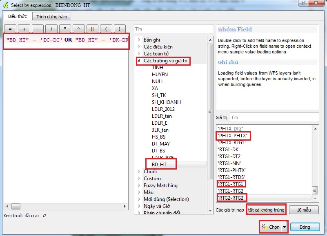Click the values list scrollbar up arrow
This screenshot has width=327, height=236.
[x=315, y=129]
